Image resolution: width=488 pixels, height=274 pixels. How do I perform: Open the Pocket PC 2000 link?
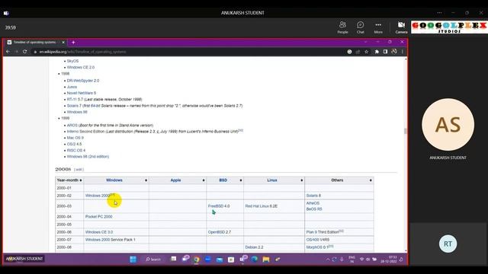point(98,216)
